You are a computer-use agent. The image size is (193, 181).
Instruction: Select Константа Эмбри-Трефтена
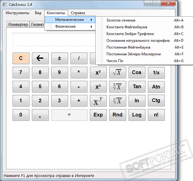click(x=145, y=34)
